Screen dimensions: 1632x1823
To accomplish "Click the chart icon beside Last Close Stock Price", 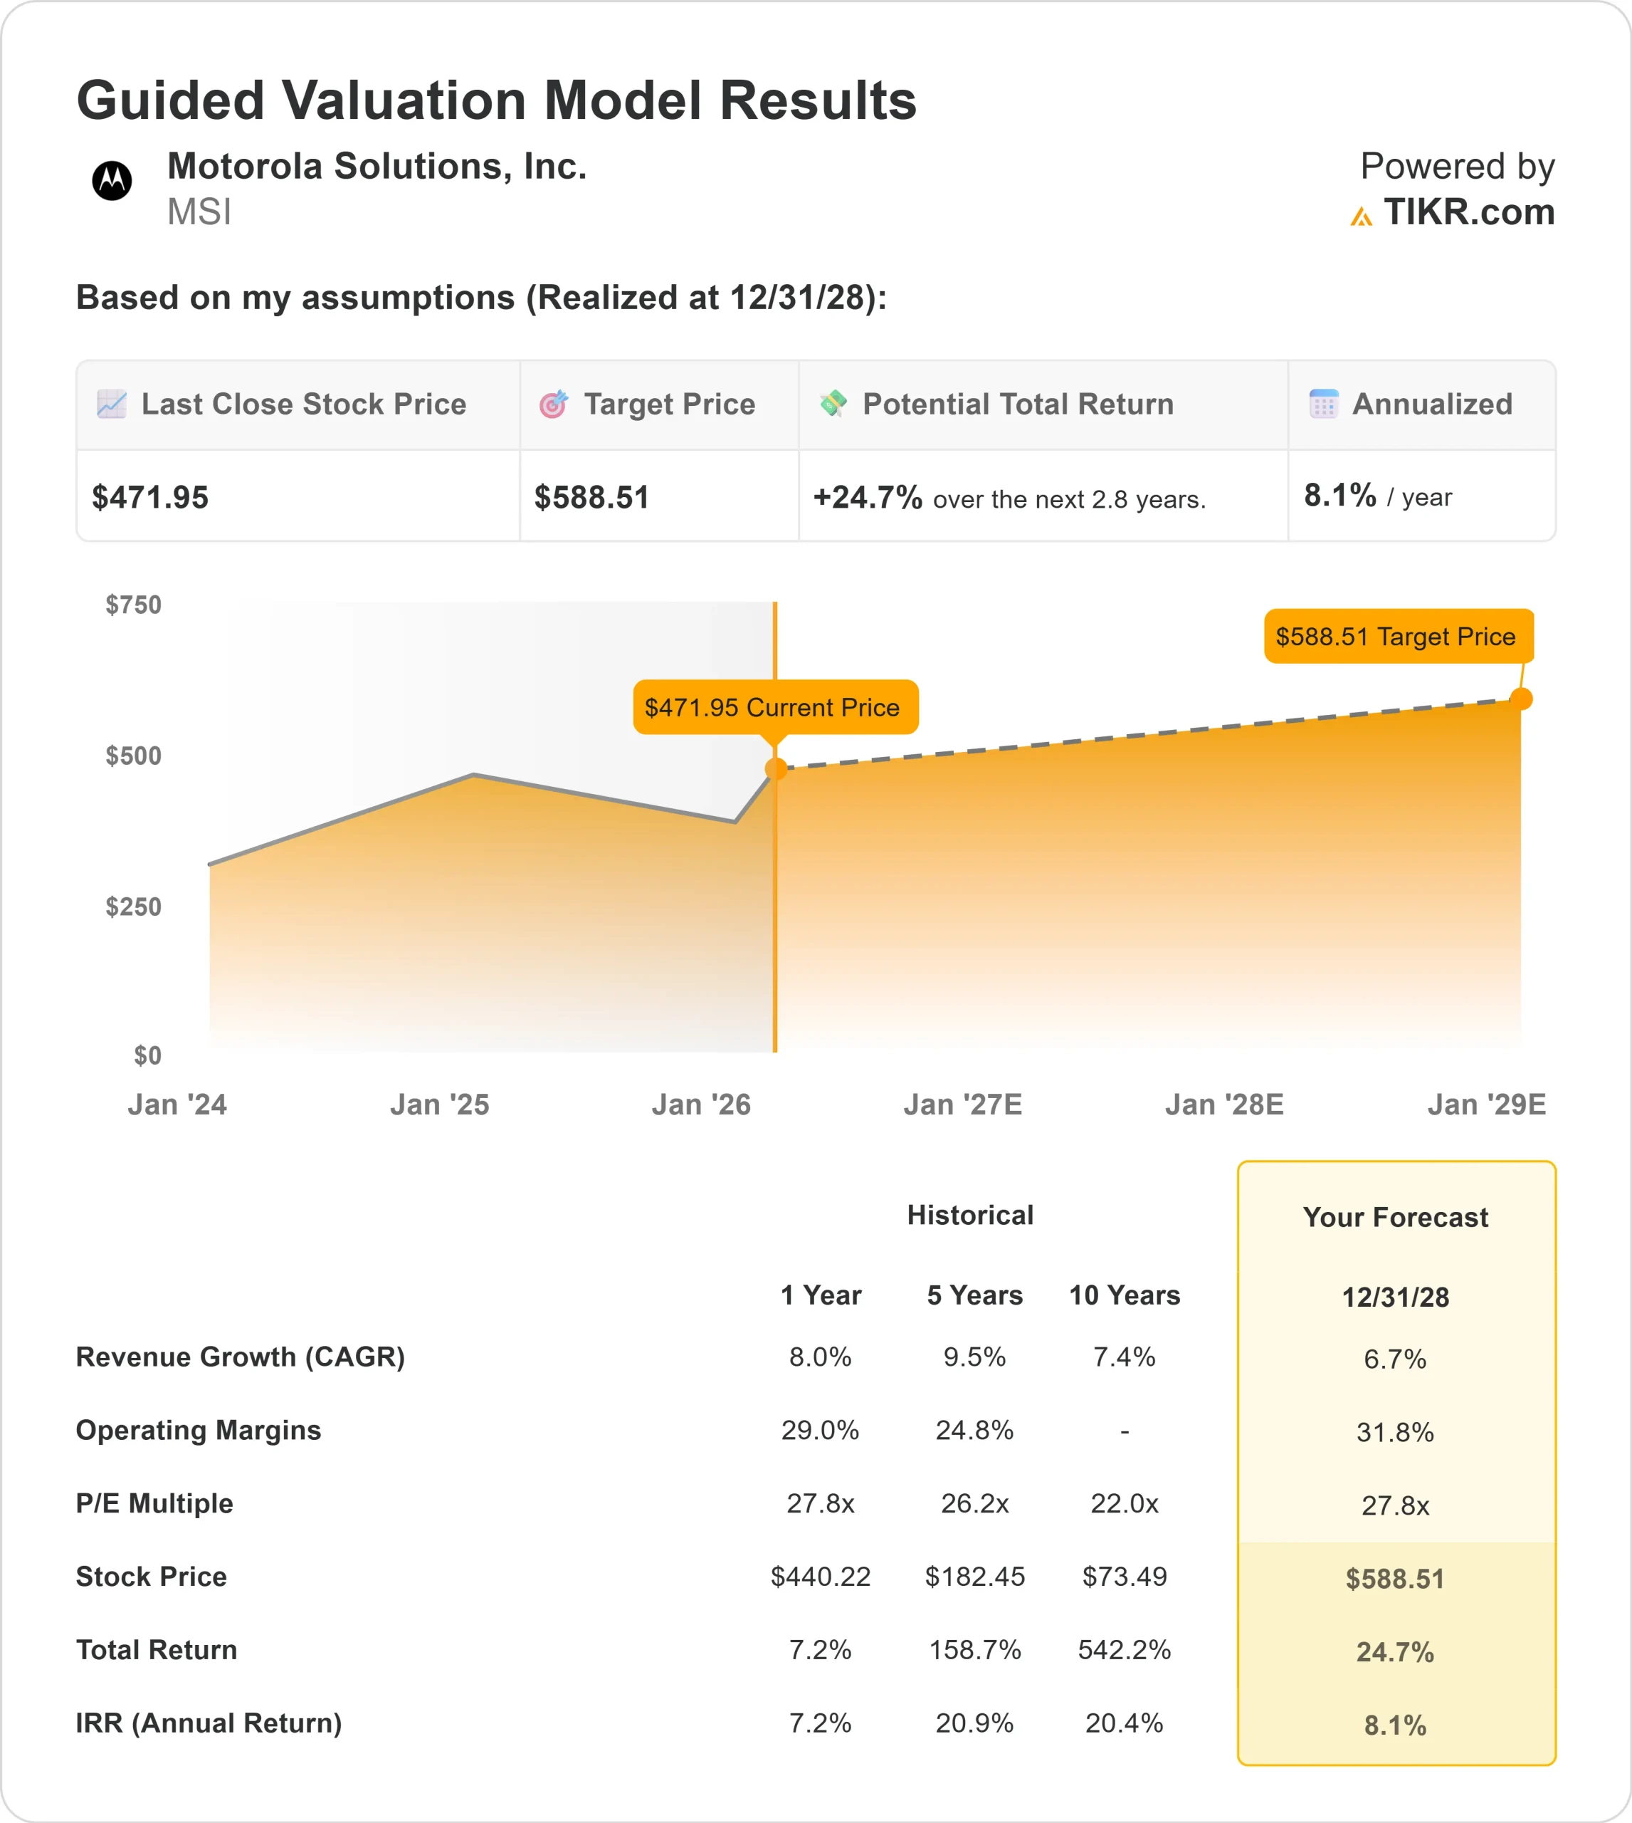I will tap(110, 404).
